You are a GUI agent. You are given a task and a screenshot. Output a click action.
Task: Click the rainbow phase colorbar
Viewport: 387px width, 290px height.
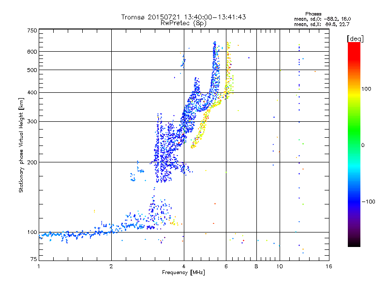354,145
